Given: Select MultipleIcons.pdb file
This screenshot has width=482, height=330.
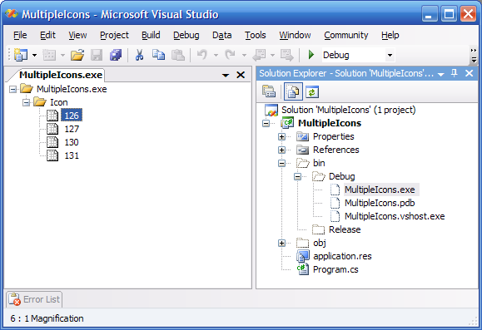Looking at the screenshot, I should pos(380,203).
